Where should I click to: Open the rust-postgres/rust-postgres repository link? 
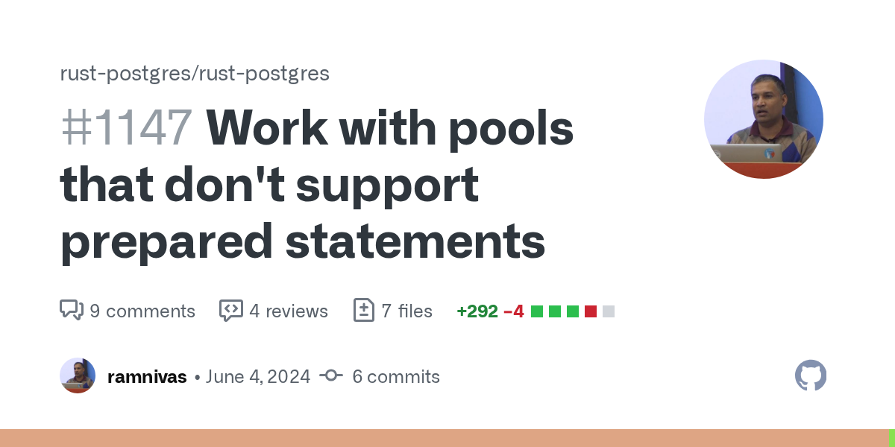pos(195,73)
